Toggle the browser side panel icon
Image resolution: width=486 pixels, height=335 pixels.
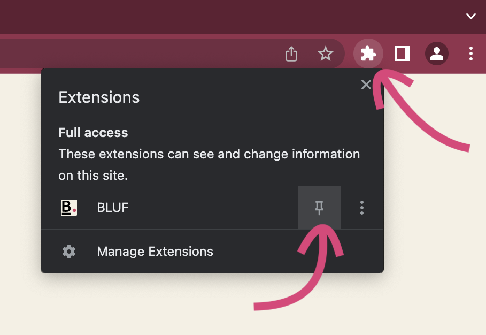(x=403, y=54)
